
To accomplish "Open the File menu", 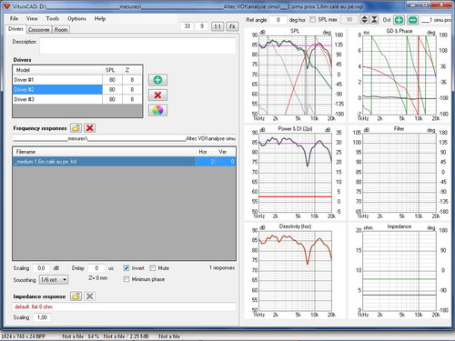I will pyautogui.click(x=14, y=18).
